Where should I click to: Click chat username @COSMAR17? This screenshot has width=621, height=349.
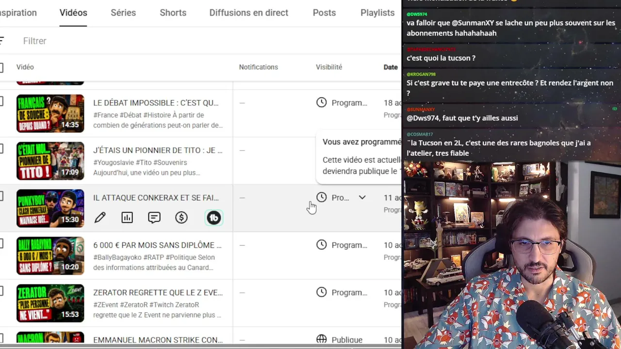pos(420,134)
